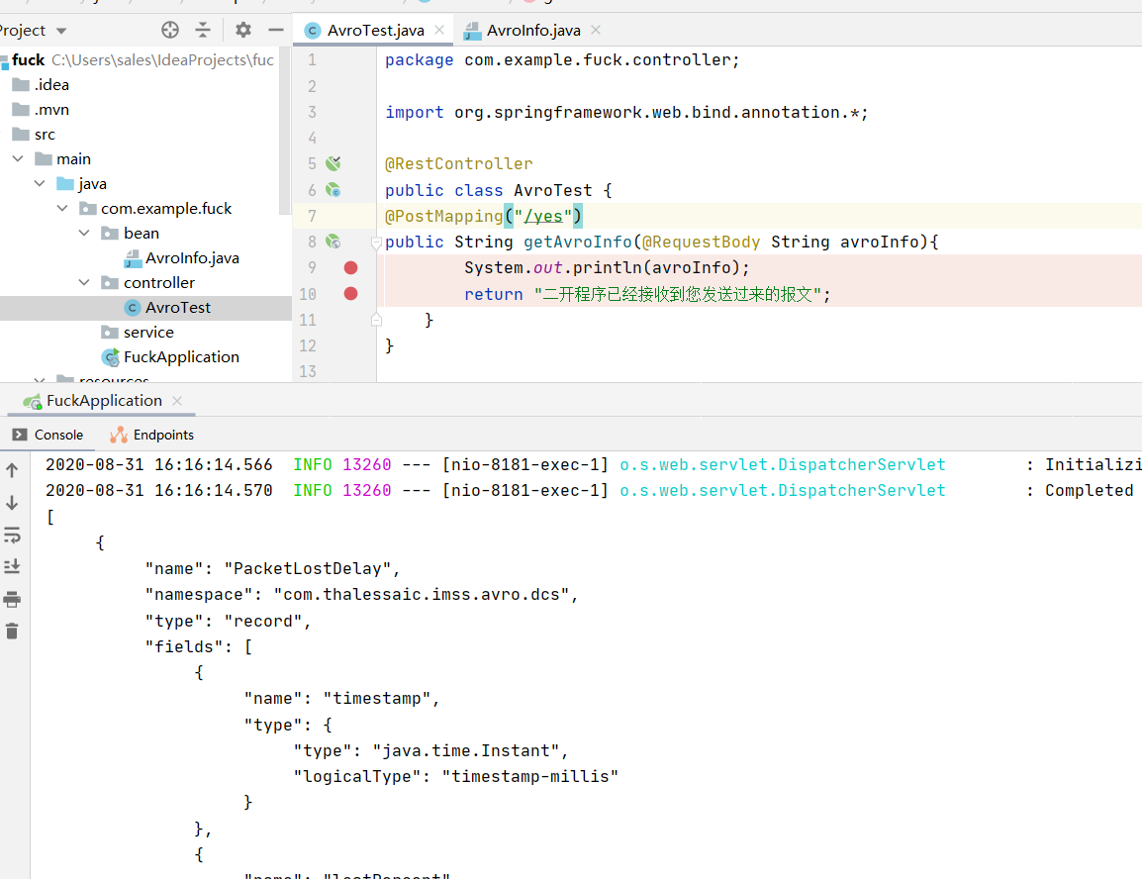Click the project tree scrollbar
The image size is (1142, 879).
[285, 131]
